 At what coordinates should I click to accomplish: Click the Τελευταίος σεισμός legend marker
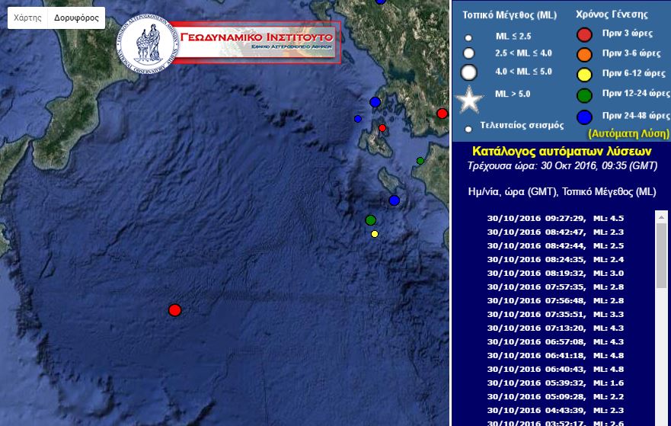coord(468,129)
